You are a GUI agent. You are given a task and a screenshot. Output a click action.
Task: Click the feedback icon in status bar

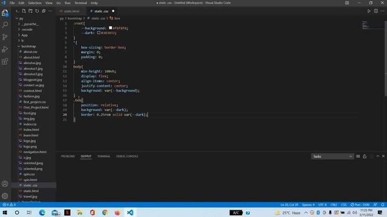[x=375, y=205]
